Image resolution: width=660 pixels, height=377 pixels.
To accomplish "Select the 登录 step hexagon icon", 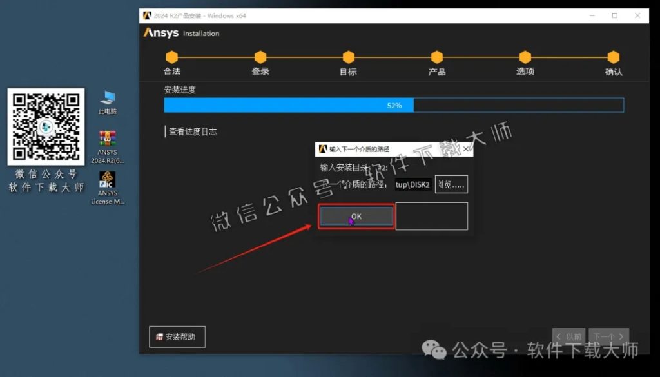I will 260,57.
